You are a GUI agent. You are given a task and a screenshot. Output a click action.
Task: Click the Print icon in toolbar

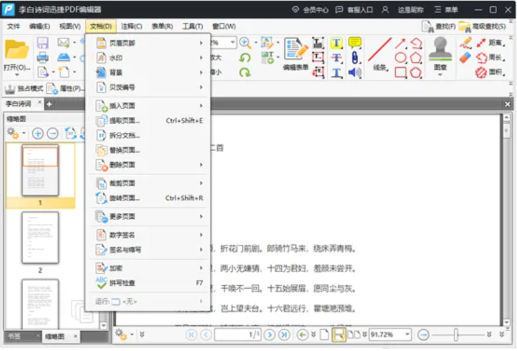point(42,58)
